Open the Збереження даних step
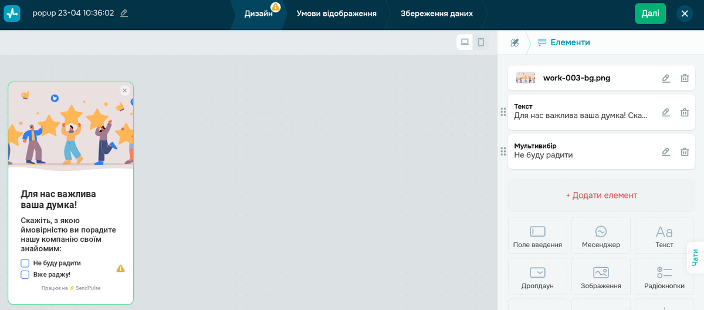The height and width of the screenshot is (310, 704). [x=436, y=13]
